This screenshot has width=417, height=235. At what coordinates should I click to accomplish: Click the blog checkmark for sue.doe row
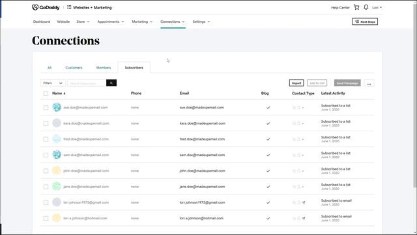click(x=268, y=108)
